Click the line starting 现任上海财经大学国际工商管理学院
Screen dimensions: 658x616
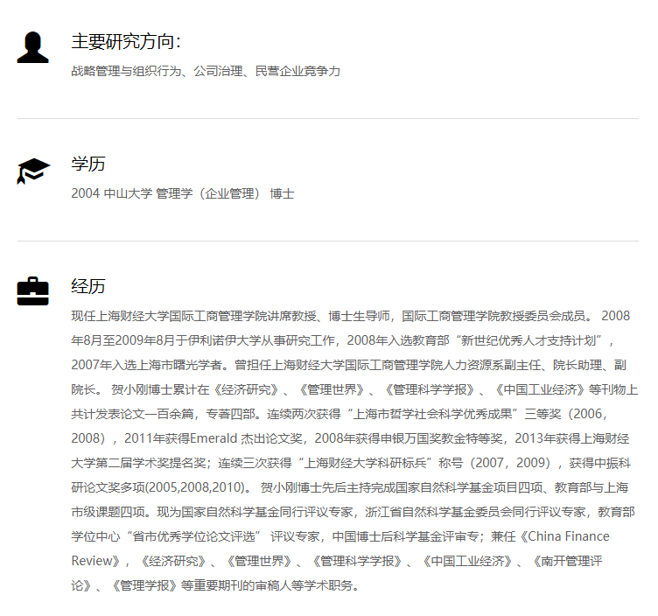point(350,316)
